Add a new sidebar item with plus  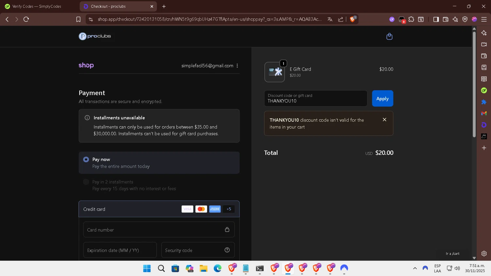pyautogui.click(x=484, y=148)
